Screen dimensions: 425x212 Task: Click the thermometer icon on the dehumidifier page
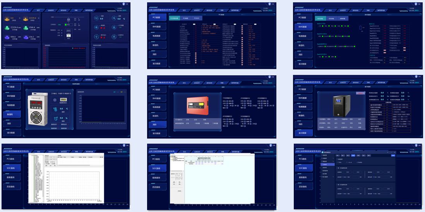[x=55, y=109]
